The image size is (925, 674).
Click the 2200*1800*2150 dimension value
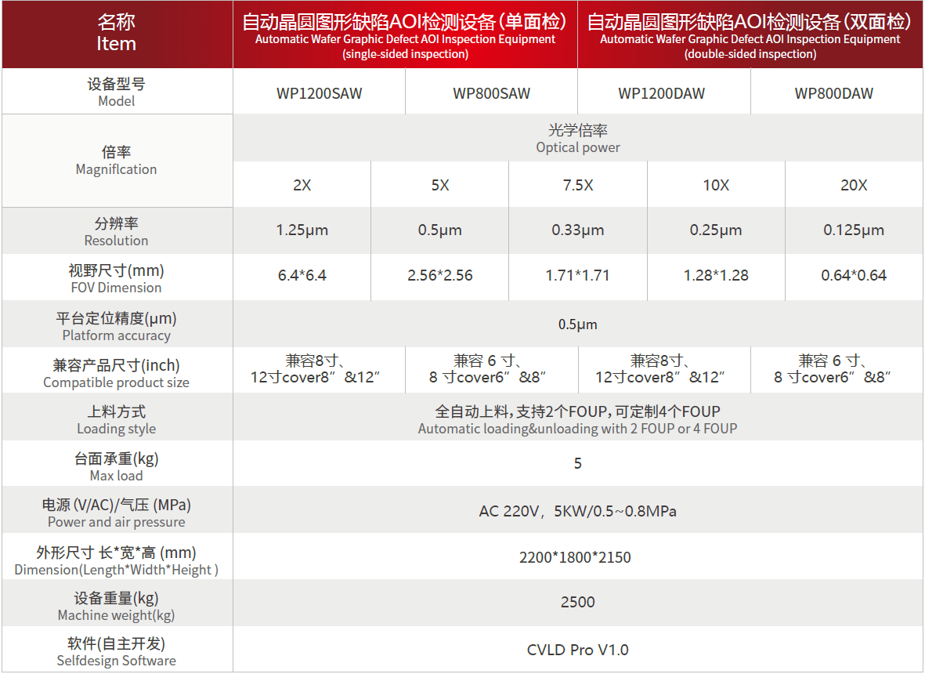click(x=578, y=556)
